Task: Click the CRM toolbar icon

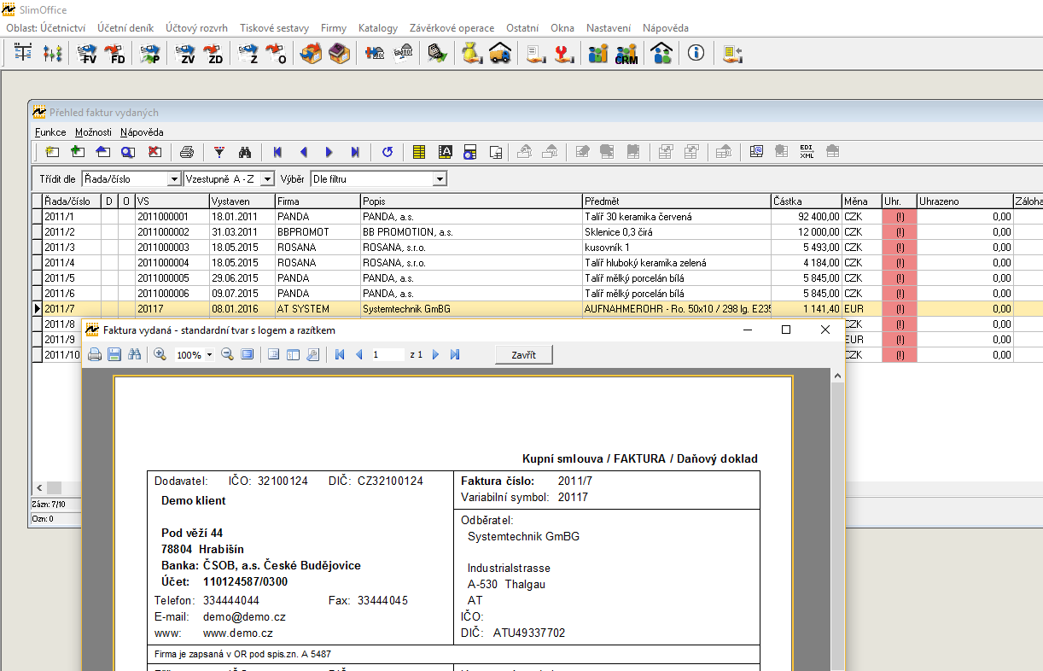Action: 626,54
